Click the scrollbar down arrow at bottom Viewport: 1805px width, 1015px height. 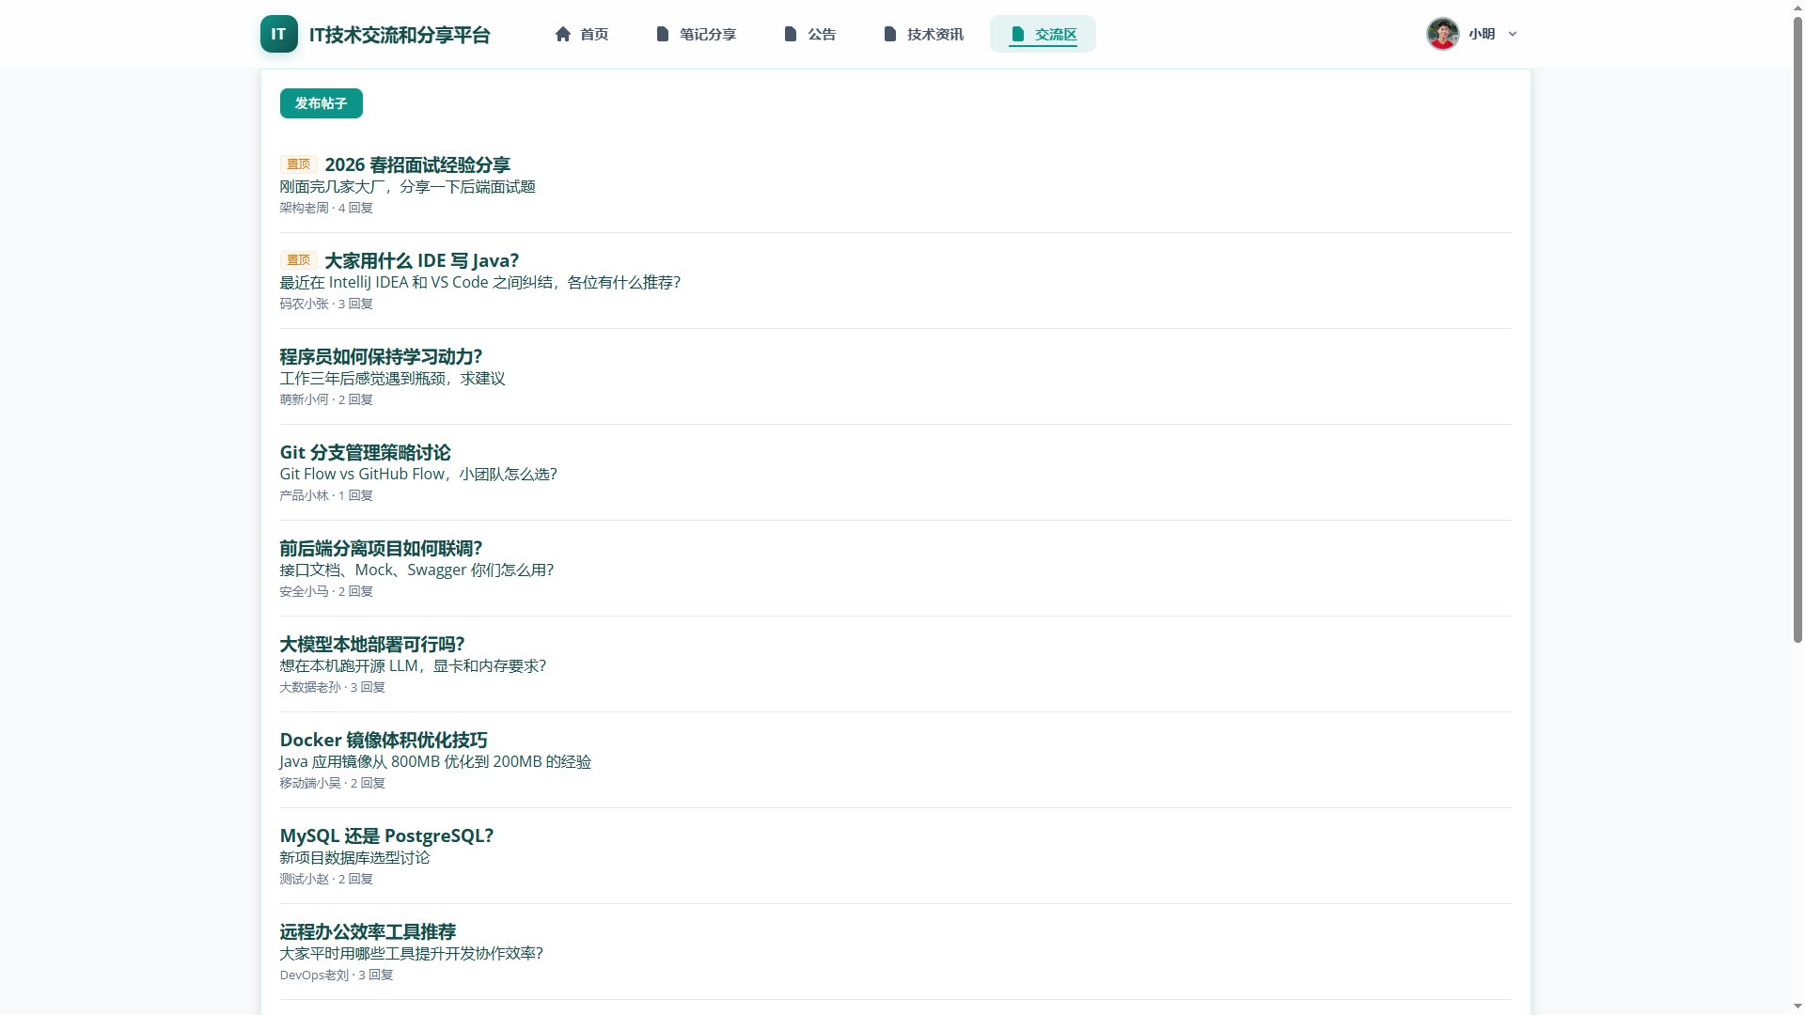click(x=1797, y=1007)
